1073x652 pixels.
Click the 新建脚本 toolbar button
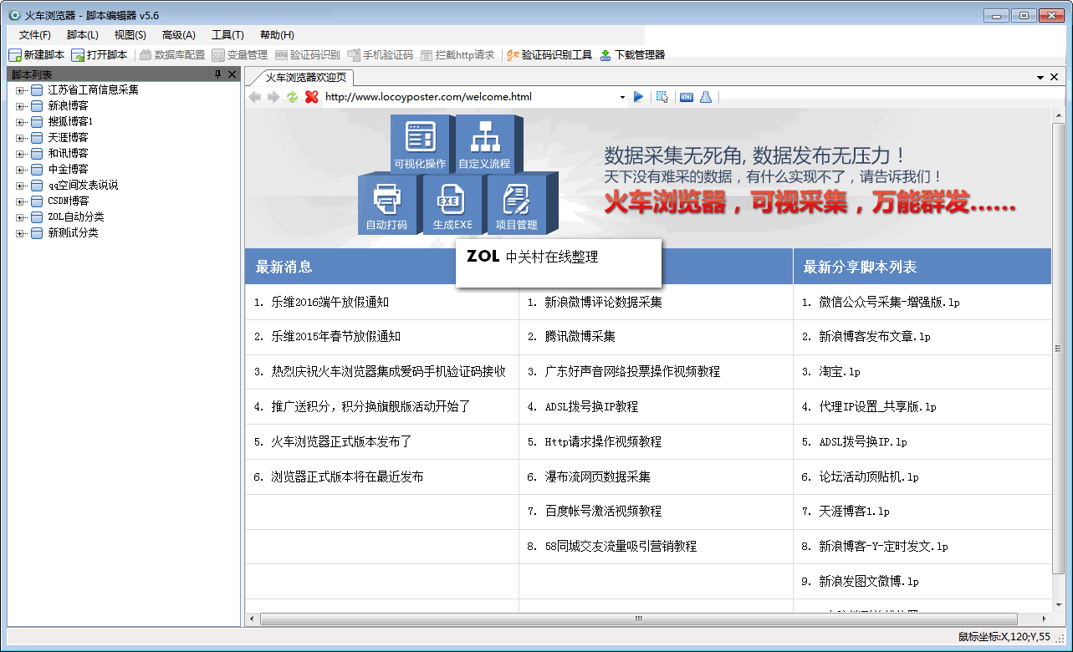(36, 55)
